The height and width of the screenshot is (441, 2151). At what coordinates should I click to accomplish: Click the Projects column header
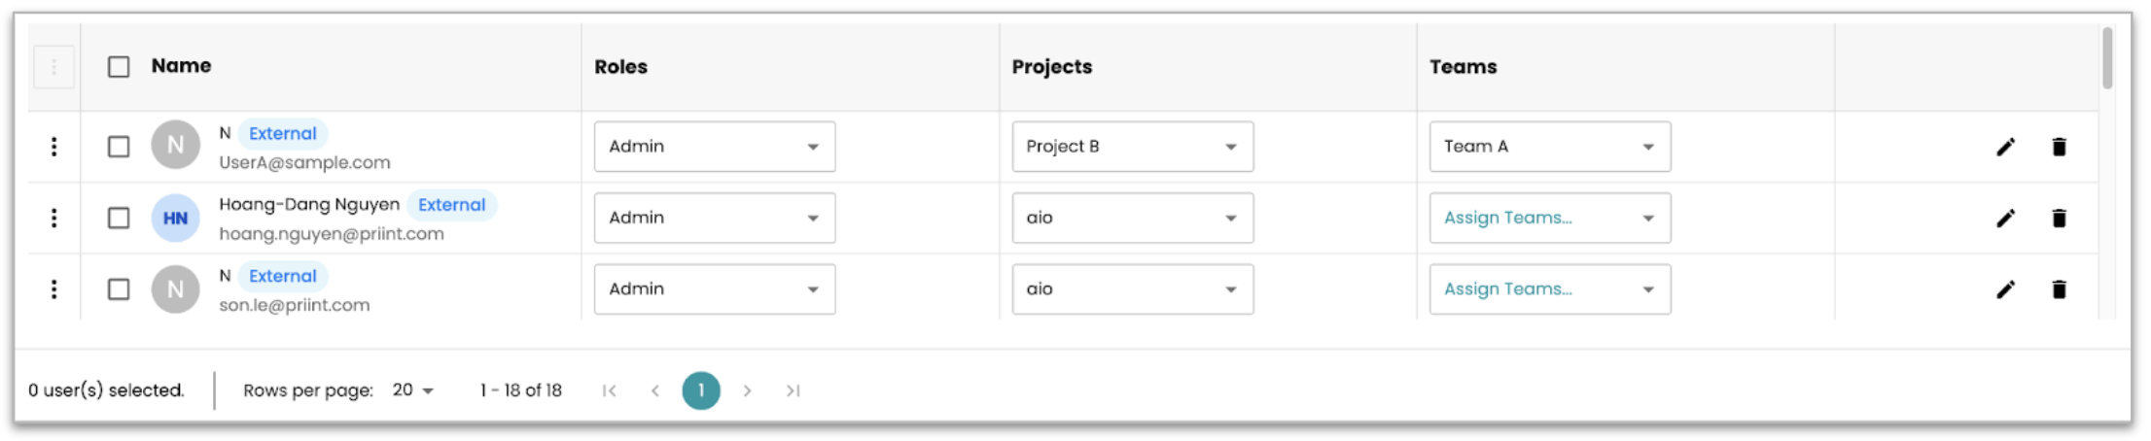coord(1052,67)
